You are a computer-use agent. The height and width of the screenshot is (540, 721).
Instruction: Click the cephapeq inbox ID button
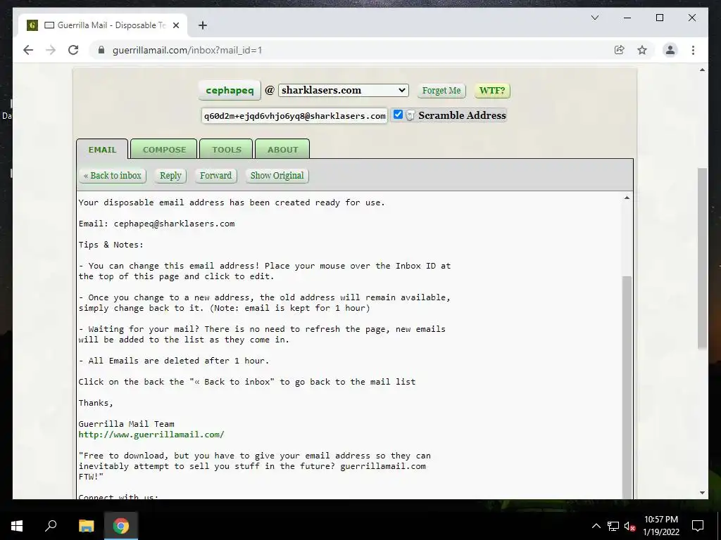coord(230,91)
